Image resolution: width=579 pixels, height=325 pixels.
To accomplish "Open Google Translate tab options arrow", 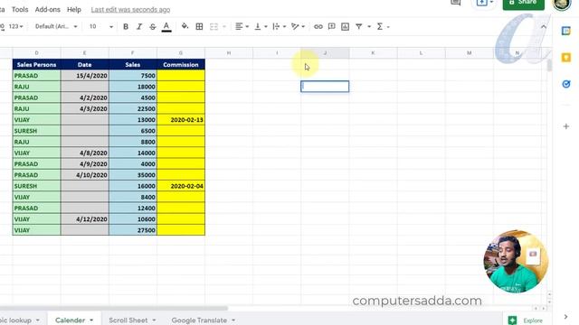I will click(233, 320).
